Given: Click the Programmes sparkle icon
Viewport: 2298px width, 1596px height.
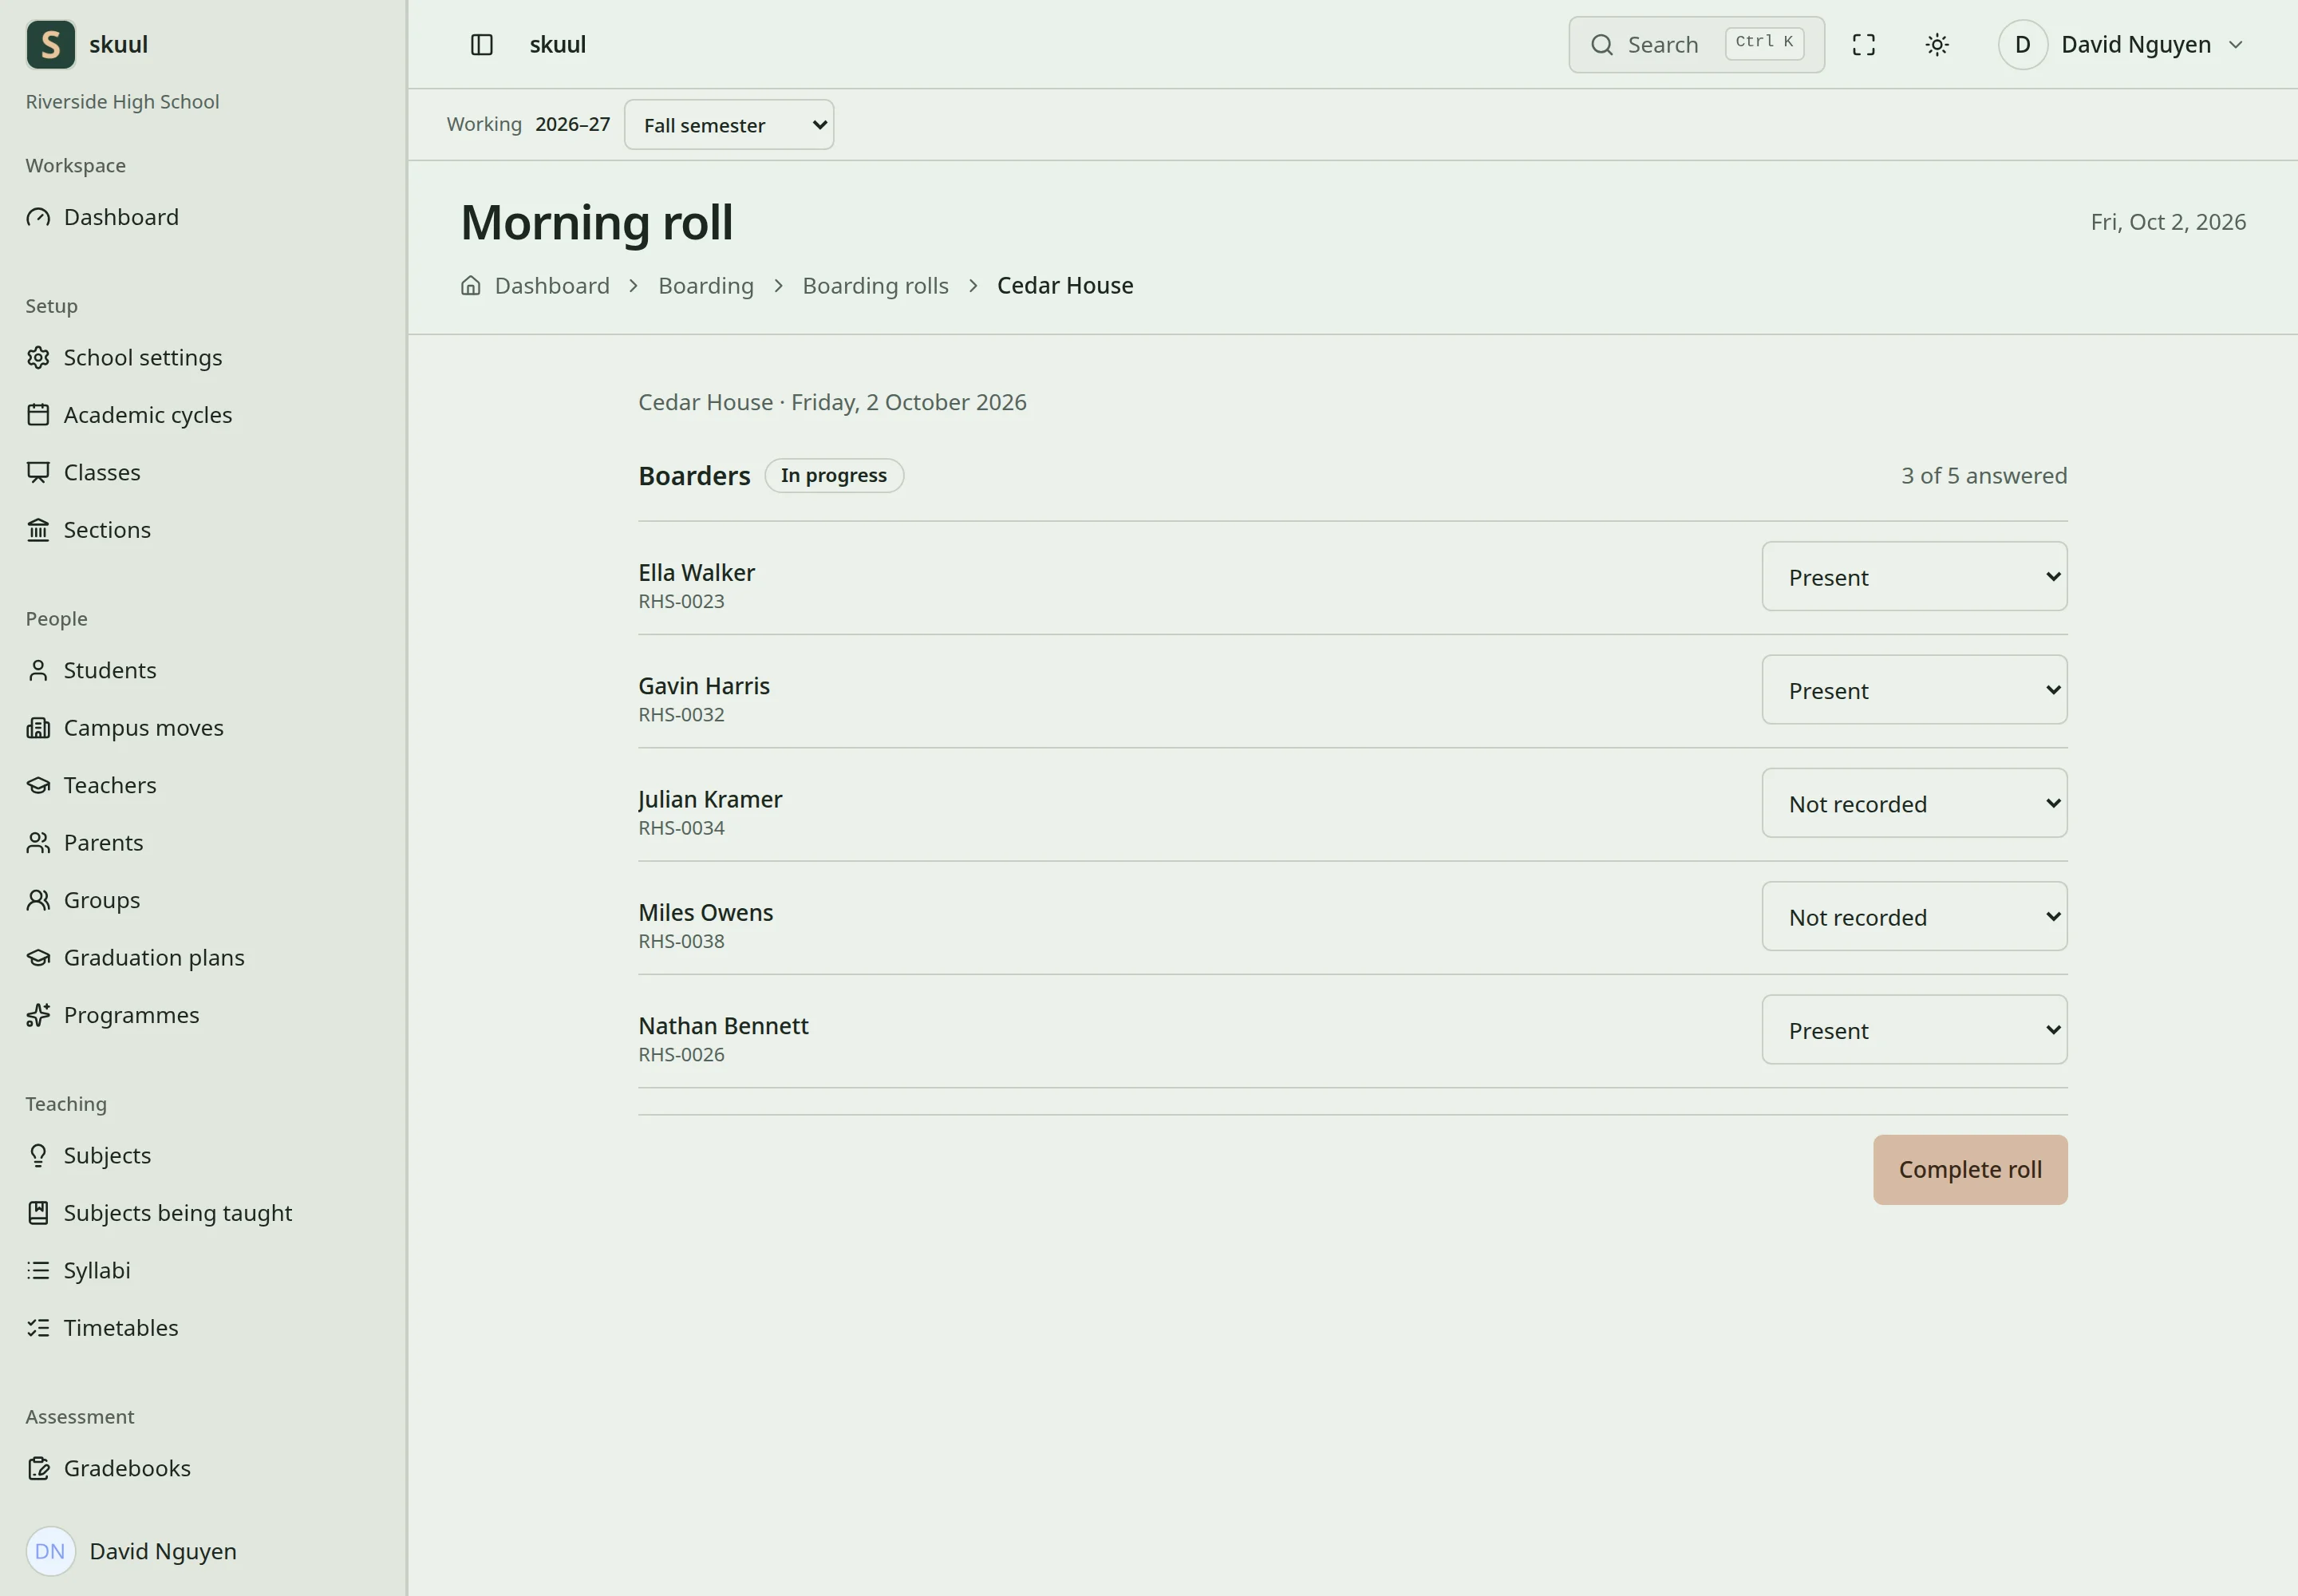Looking at the screenshot, I should point(38,1015).
